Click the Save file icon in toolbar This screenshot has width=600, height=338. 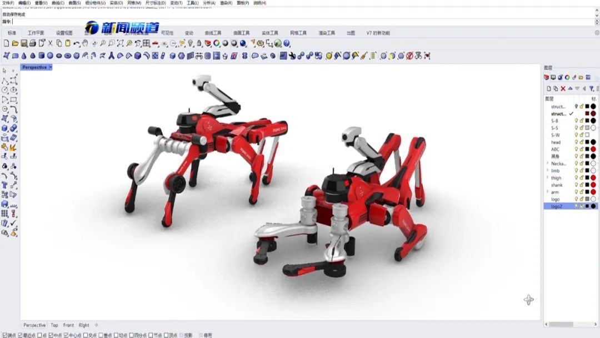pyautogui.click(x=24, y=43)
